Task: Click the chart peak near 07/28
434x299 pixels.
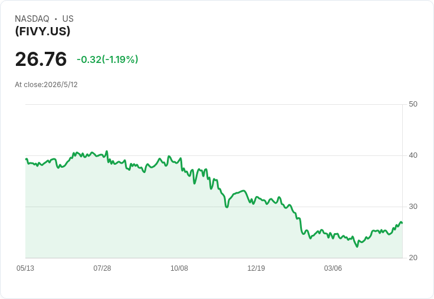Action: 107,151
